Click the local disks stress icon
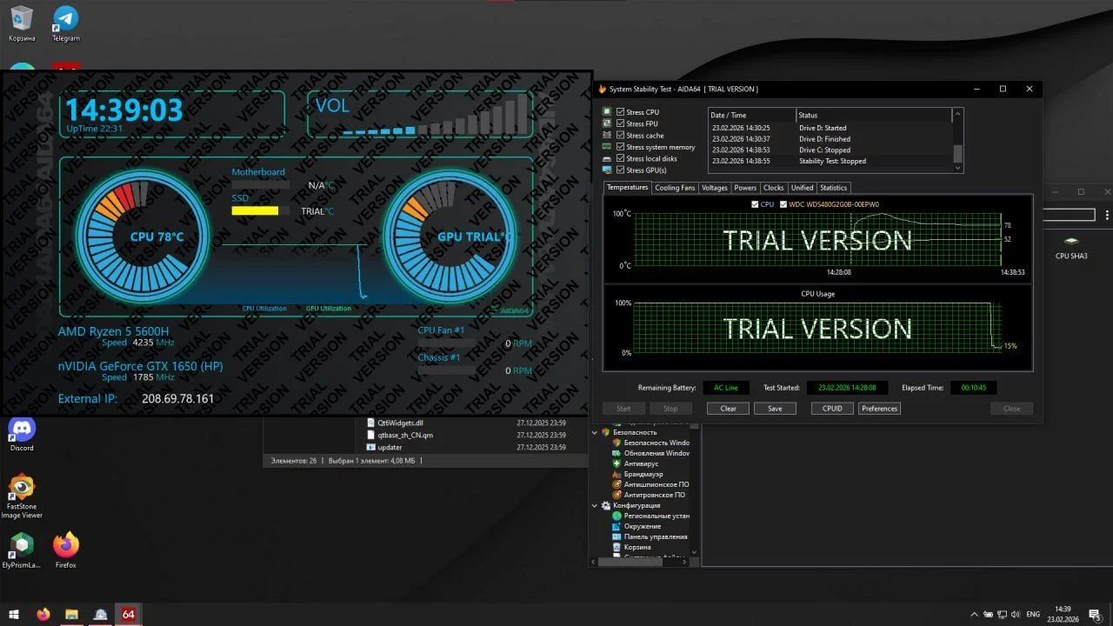The width and height of the screenshot is (1113, 626). (x=607, y=158)
